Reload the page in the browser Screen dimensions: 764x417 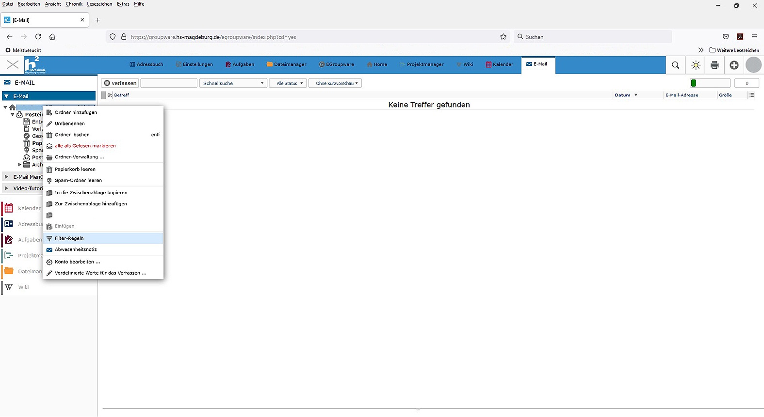[x=38, y=37]
